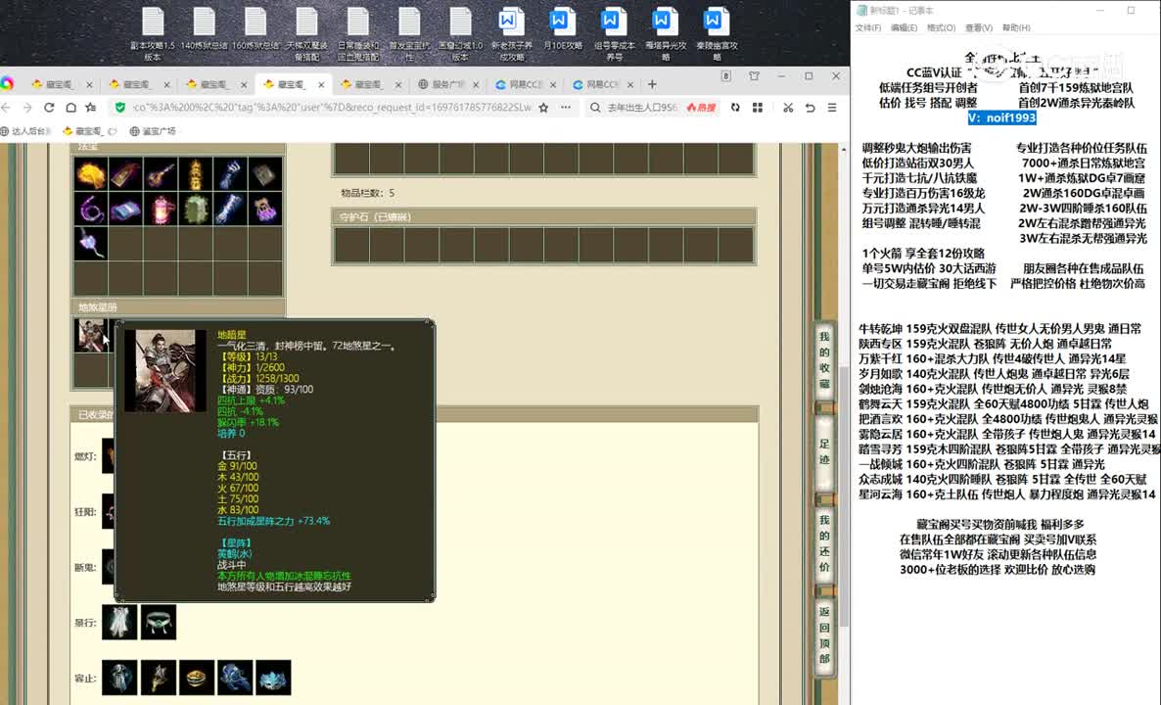Click the 我的收藏 side button

click(824, 360)
